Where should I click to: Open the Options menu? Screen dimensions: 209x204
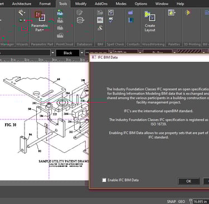(141, 4)
